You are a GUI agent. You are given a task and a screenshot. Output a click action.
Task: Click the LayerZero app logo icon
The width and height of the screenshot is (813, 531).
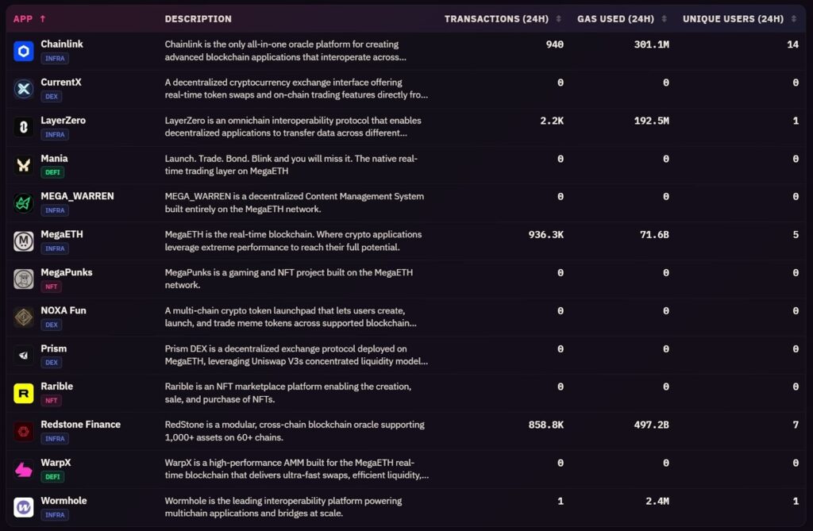pos(24,127)
